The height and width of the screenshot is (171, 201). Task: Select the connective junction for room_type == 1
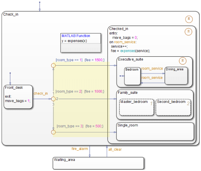(53, 66)
